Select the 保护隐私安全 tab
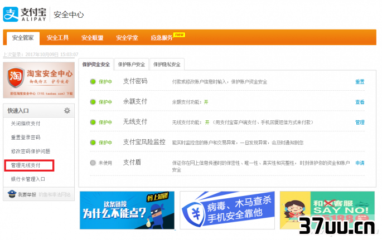 pyautogui.click(x=167, y=65)
